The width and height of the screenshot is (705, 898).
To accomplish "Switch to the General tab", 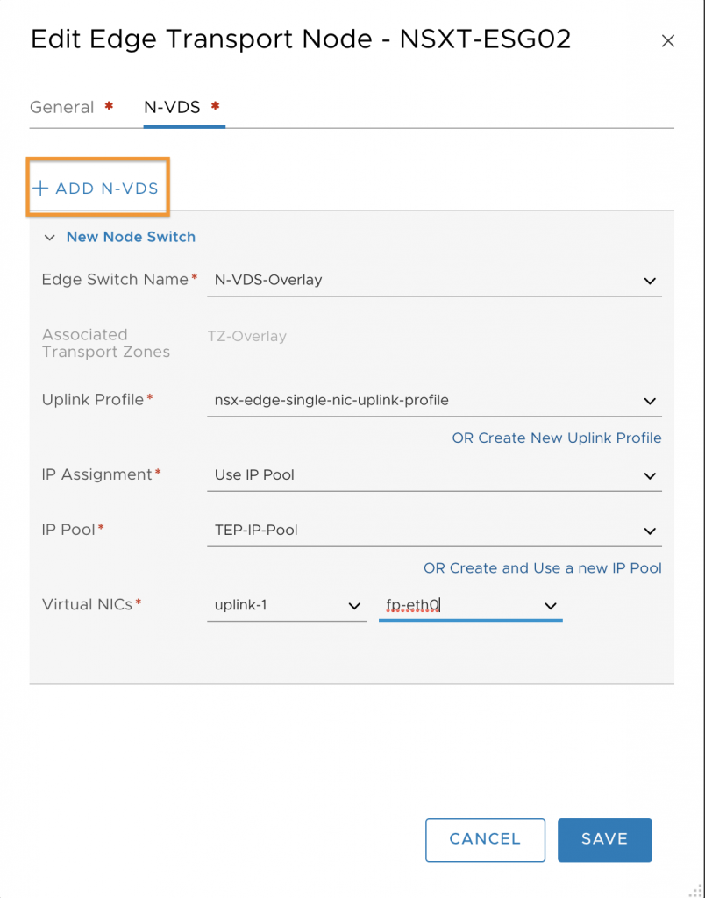I will click(62, 107).
